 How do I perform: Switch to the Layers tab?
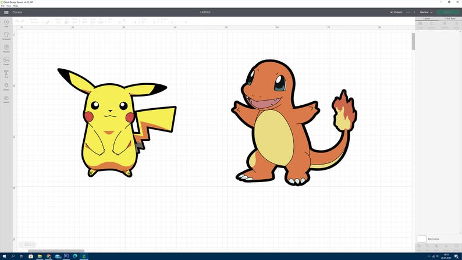427,19
